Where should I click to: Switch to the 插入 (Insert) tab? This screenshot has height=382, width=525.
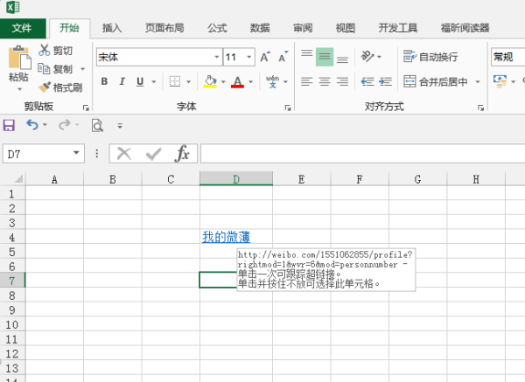pos(112,28)
